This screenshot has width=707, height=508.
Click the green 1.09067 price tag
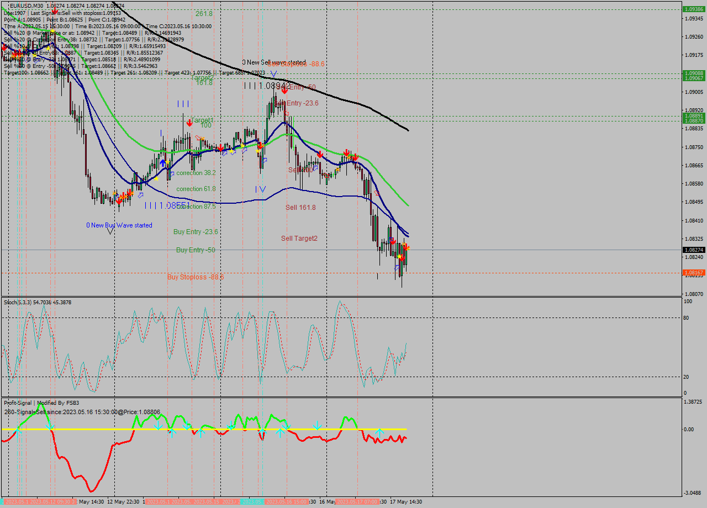click(x=694, y=78)
